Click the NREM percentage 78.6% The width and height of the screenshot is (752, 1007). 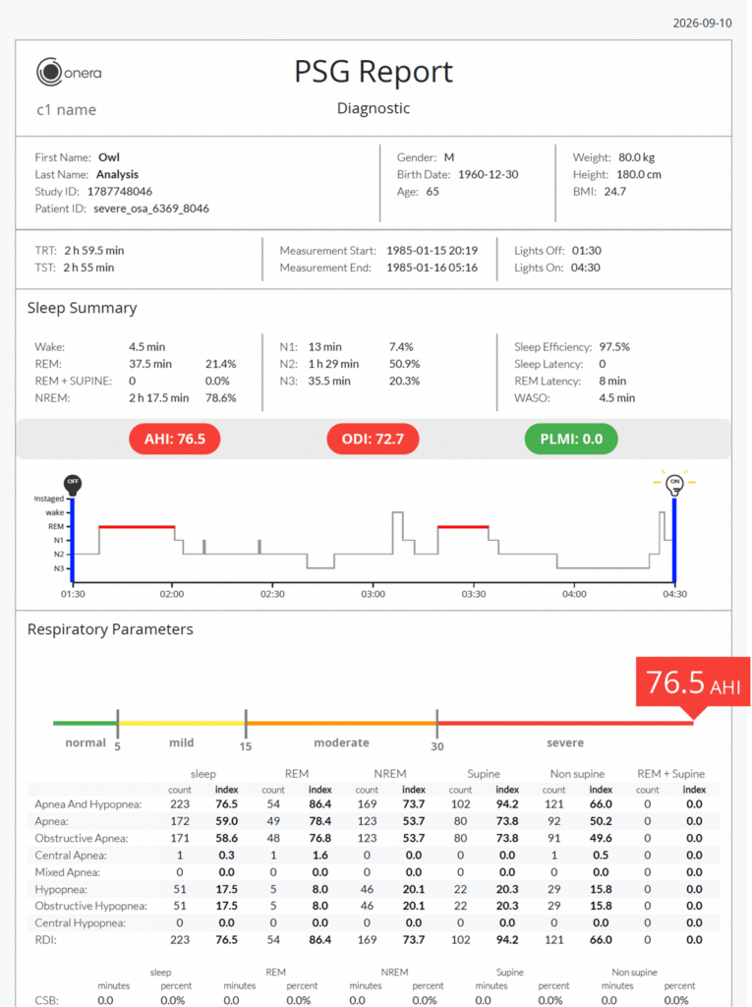(221, 398)
